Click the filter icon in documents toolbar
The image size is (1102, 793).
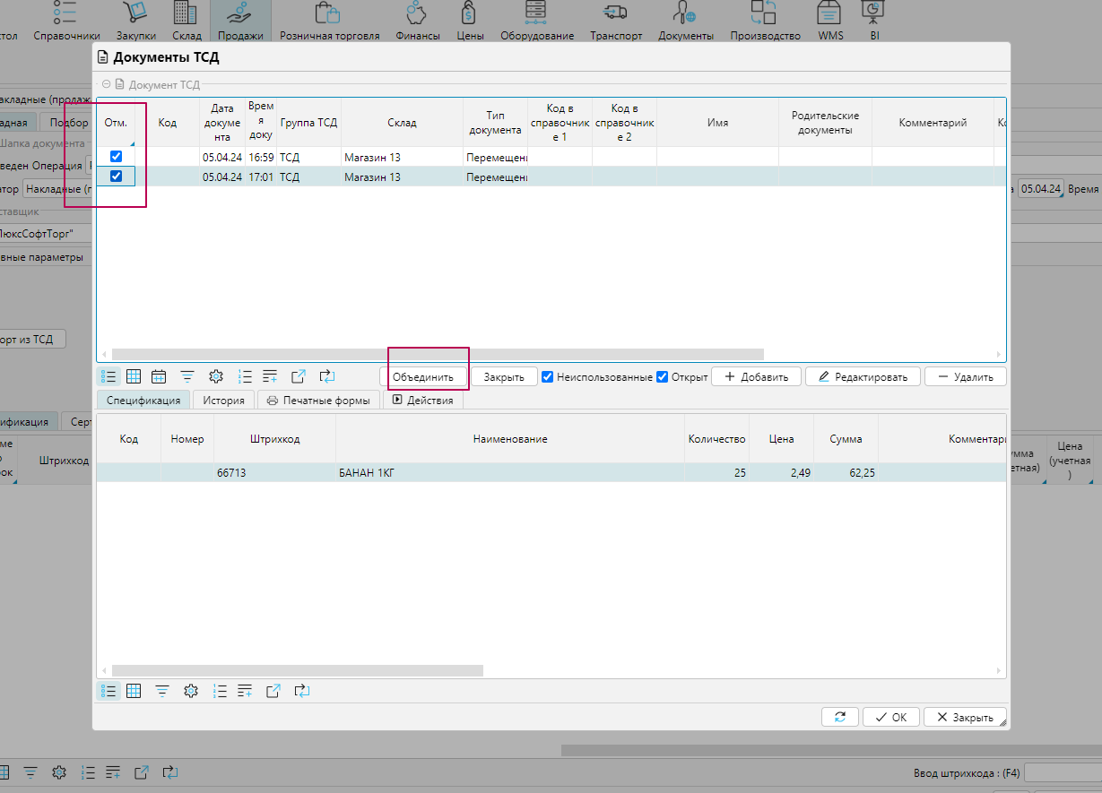[187, 377]
